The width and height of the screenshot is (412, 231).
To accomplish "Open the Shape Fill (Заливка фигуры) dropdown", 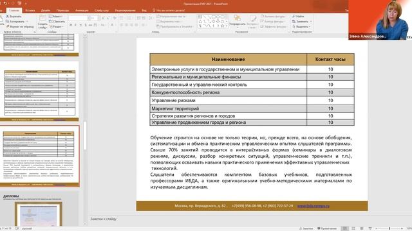I will tap(273, 16).
